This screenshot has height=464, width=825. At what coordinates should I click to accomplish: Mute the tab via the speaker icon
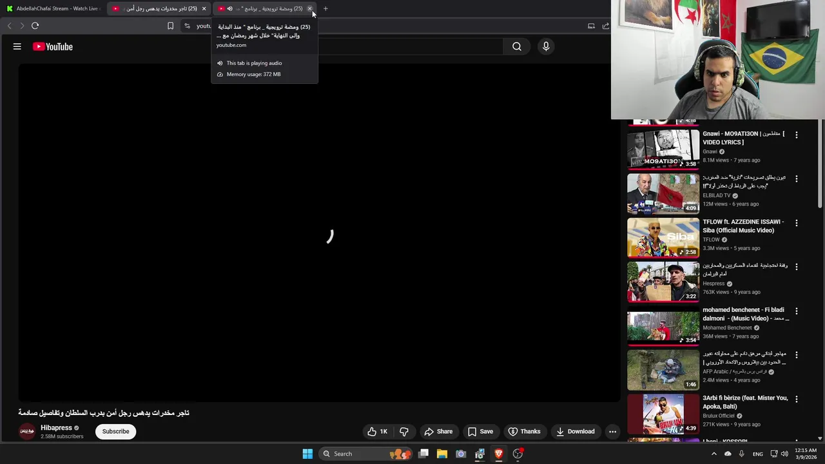pos(230,8)
